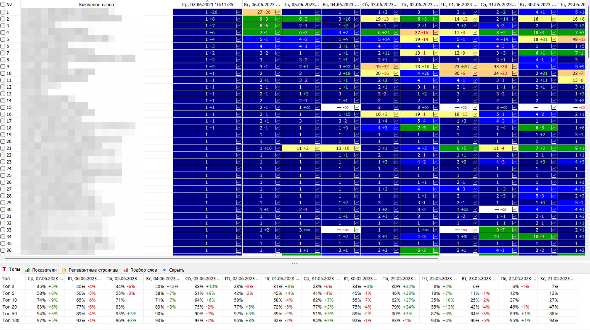
Task: Open row 3 chart icon under 04.06.2023
Action: pos(357,26)
